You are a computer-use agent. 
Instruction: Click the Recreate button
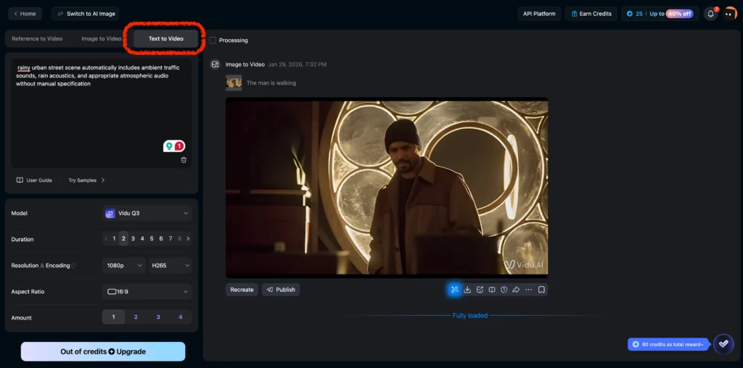242,290
